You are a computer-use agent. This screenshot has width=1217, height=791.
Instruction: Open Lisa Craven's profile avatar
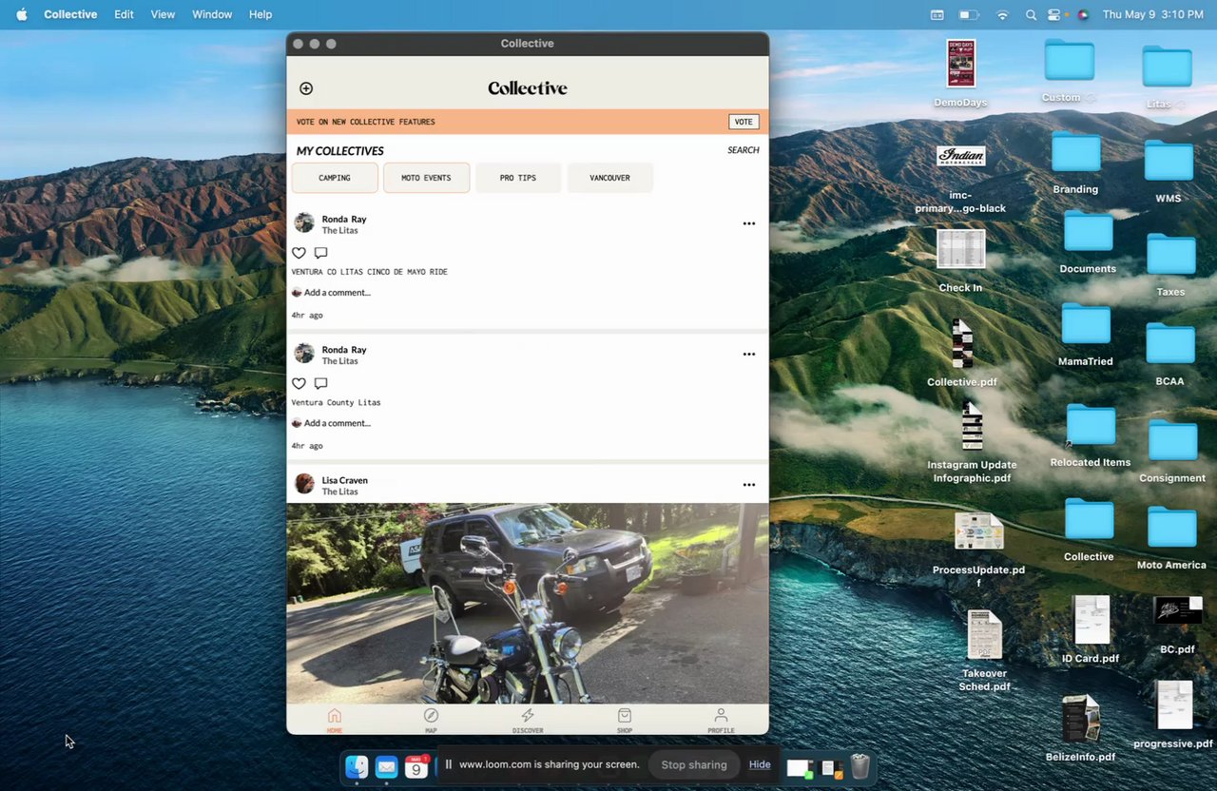[x=304, y=484]
